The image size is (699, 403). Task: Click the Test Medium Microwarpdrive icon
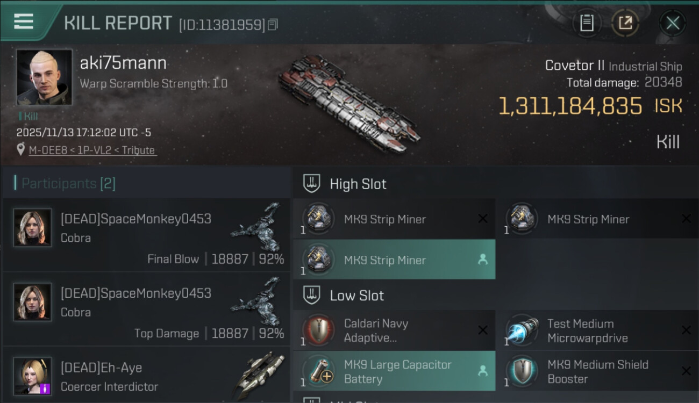tap(522, 330)
